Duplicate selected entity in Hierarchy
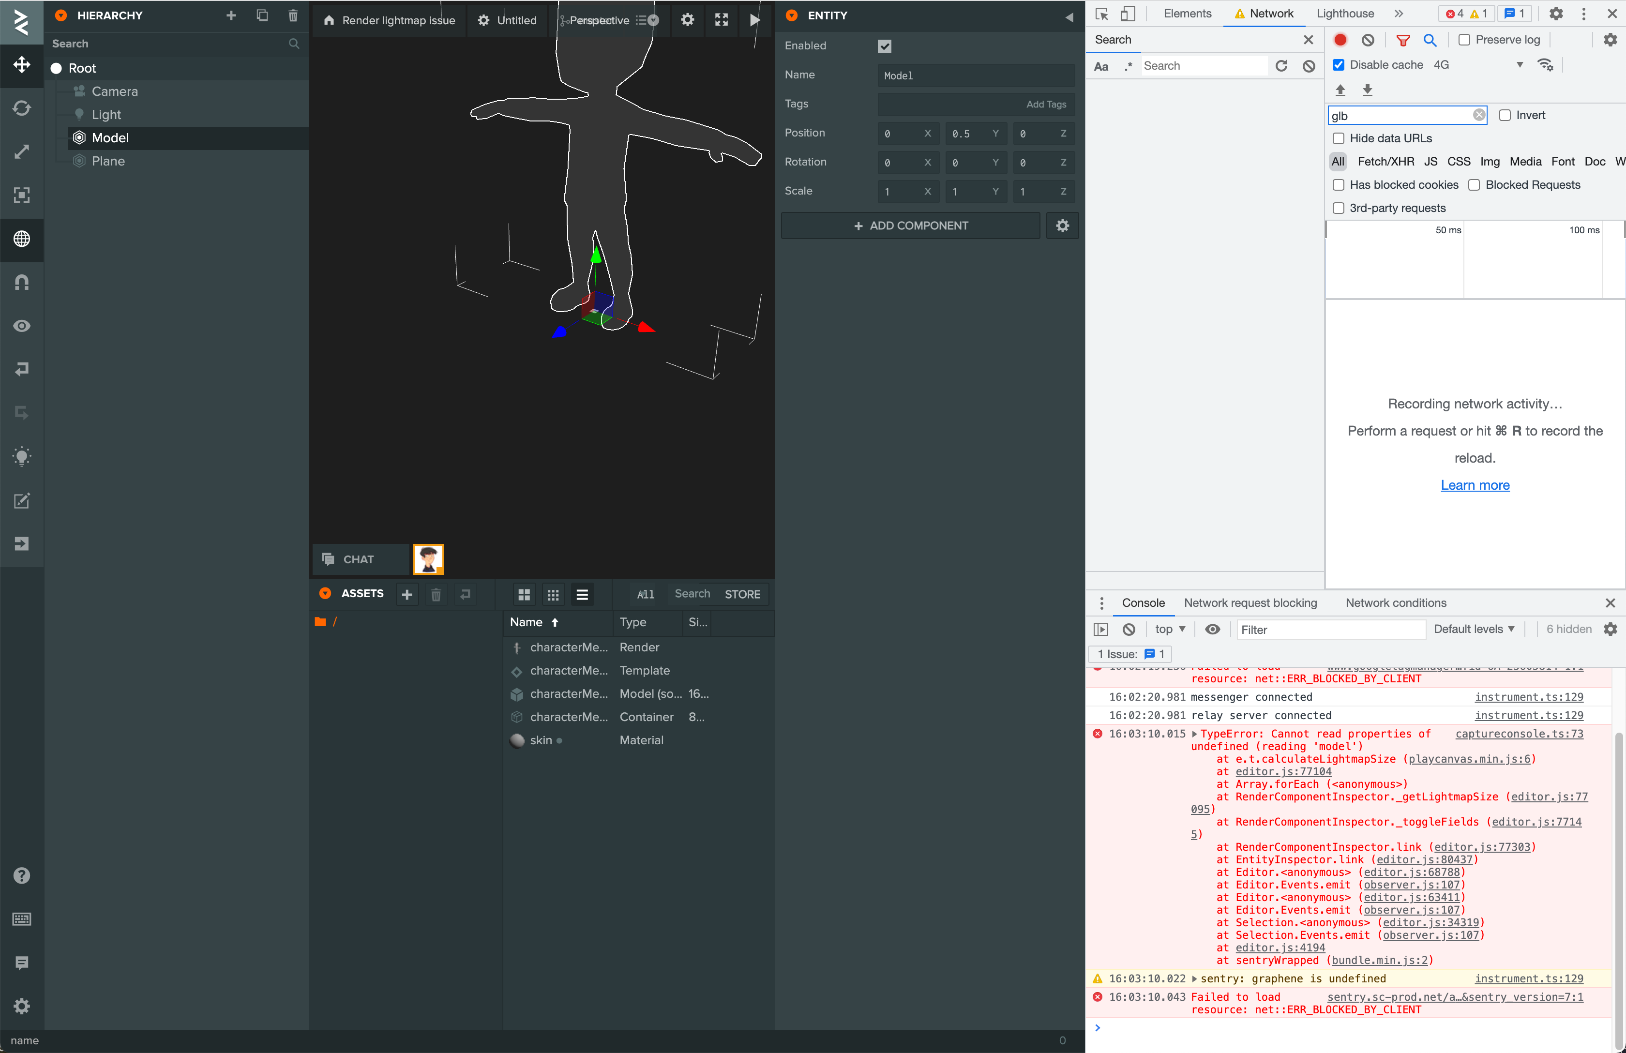This screenshot has height=1053, width=1626. 262,15
